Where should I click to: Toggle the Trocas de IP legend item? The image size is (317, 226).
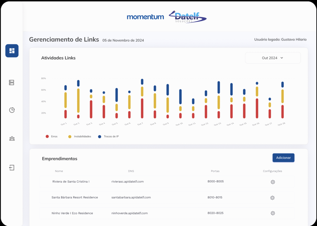pos(108,136)
